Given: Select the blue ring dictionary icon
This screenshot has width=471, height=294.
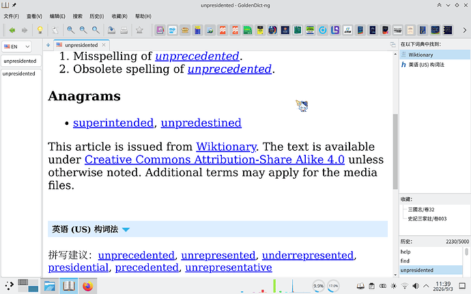Looking at the screenshot, I should [323, 30].
